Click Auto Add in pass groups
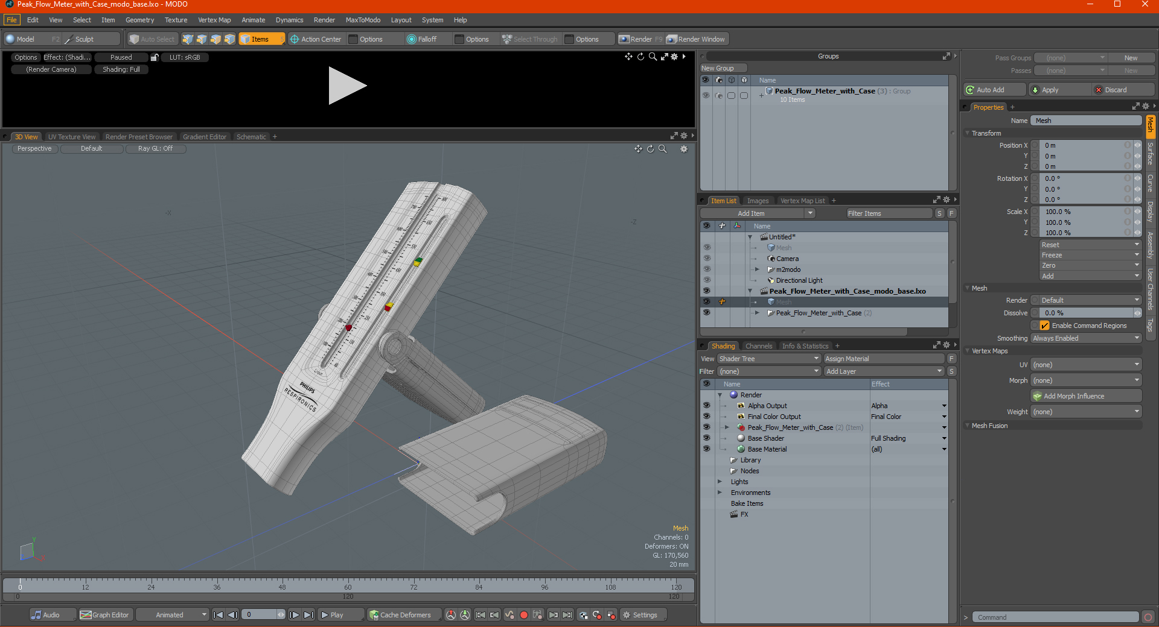Image resolution: width=1159 pixels, height=627 pixels. tap(994, 90)
